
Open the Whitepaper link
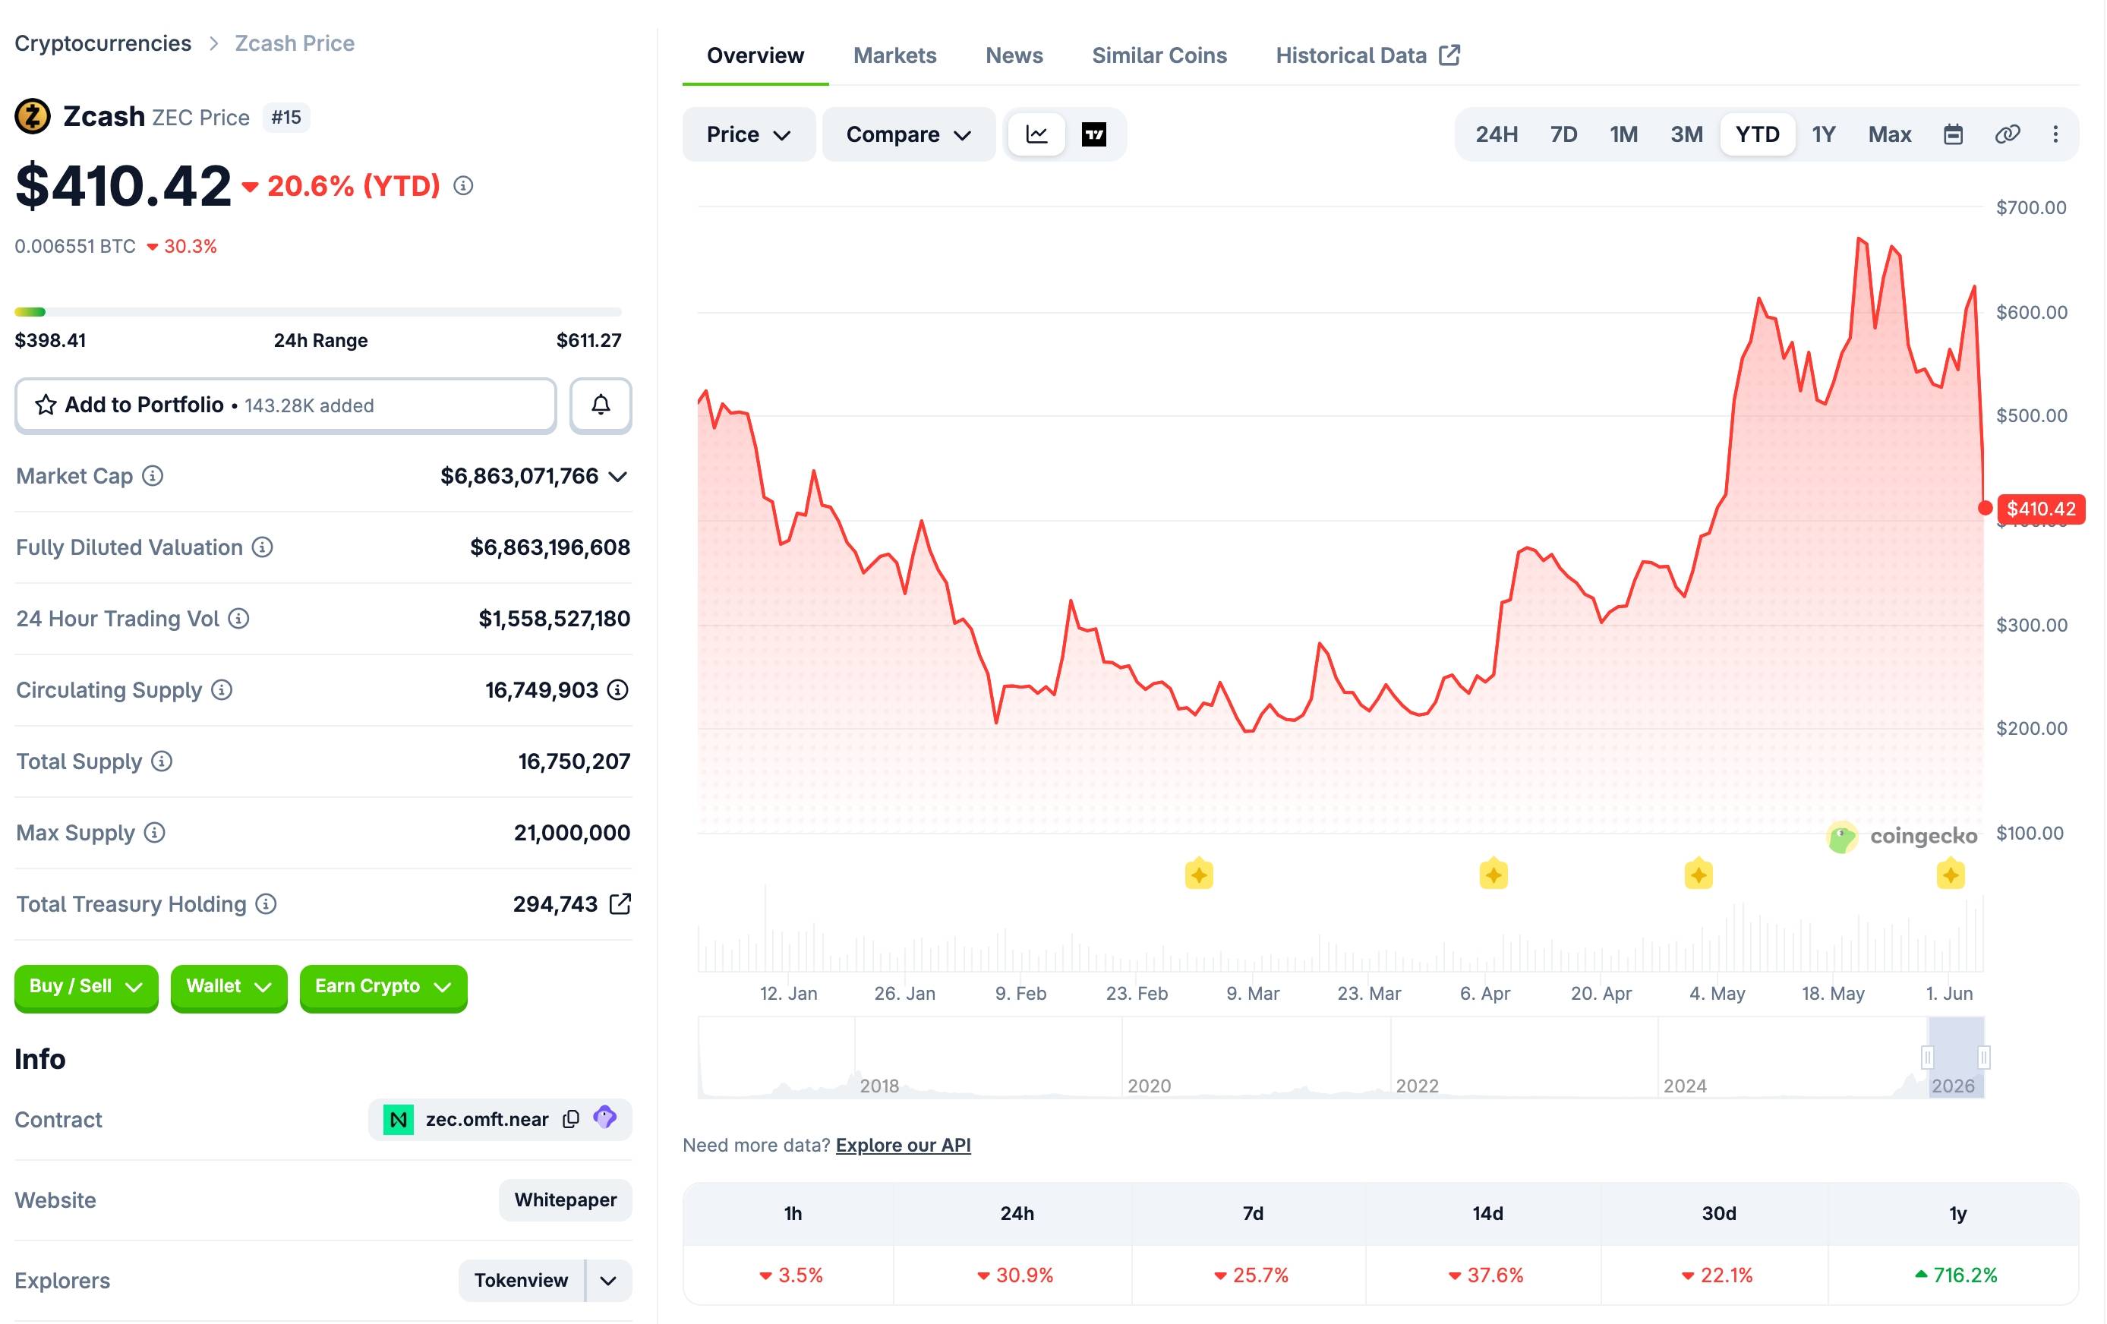click(x=565, y=1199)
